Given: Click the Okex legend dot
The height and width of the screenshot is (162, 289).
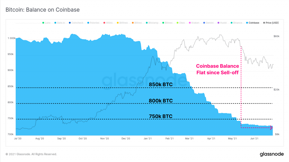Looking at the screenshot, I should (x=177, y=23).
